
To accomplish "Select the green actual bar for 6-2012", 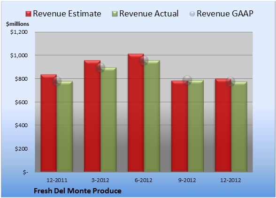I will tap(152, 116).
